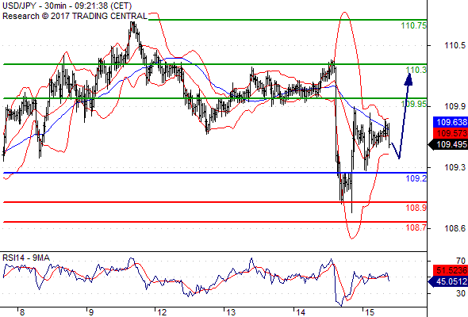The height and width of the screenshot is (317, 468).
Task: Click the blue 109.638 price tag
Action: (451, 122)
